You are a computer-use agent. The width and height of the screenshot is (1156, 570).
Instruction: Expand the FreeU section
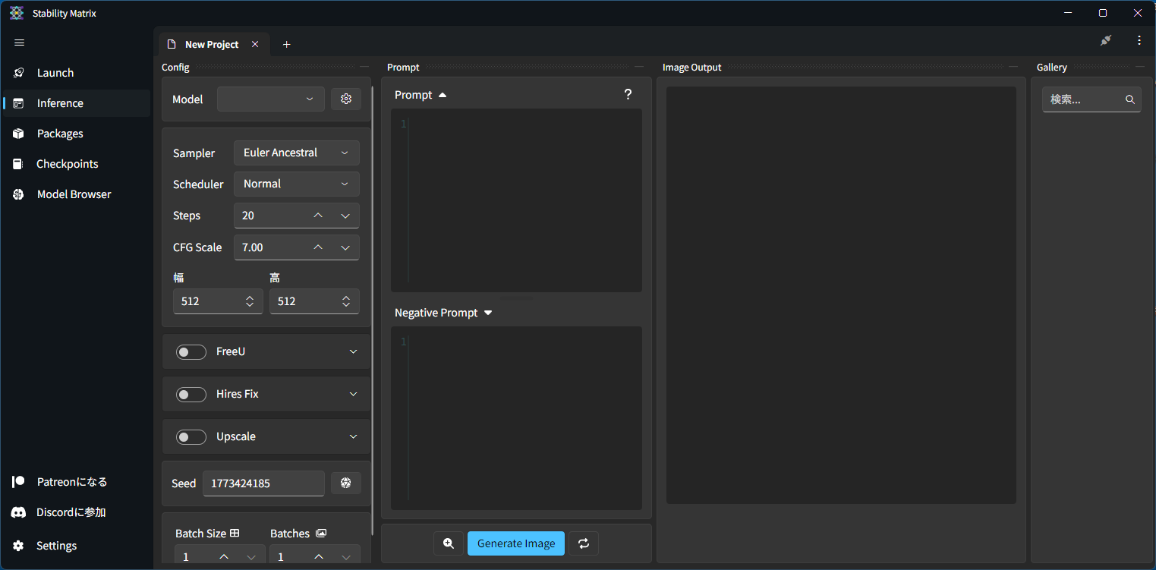pyautogui.click(x=353, y=351)
